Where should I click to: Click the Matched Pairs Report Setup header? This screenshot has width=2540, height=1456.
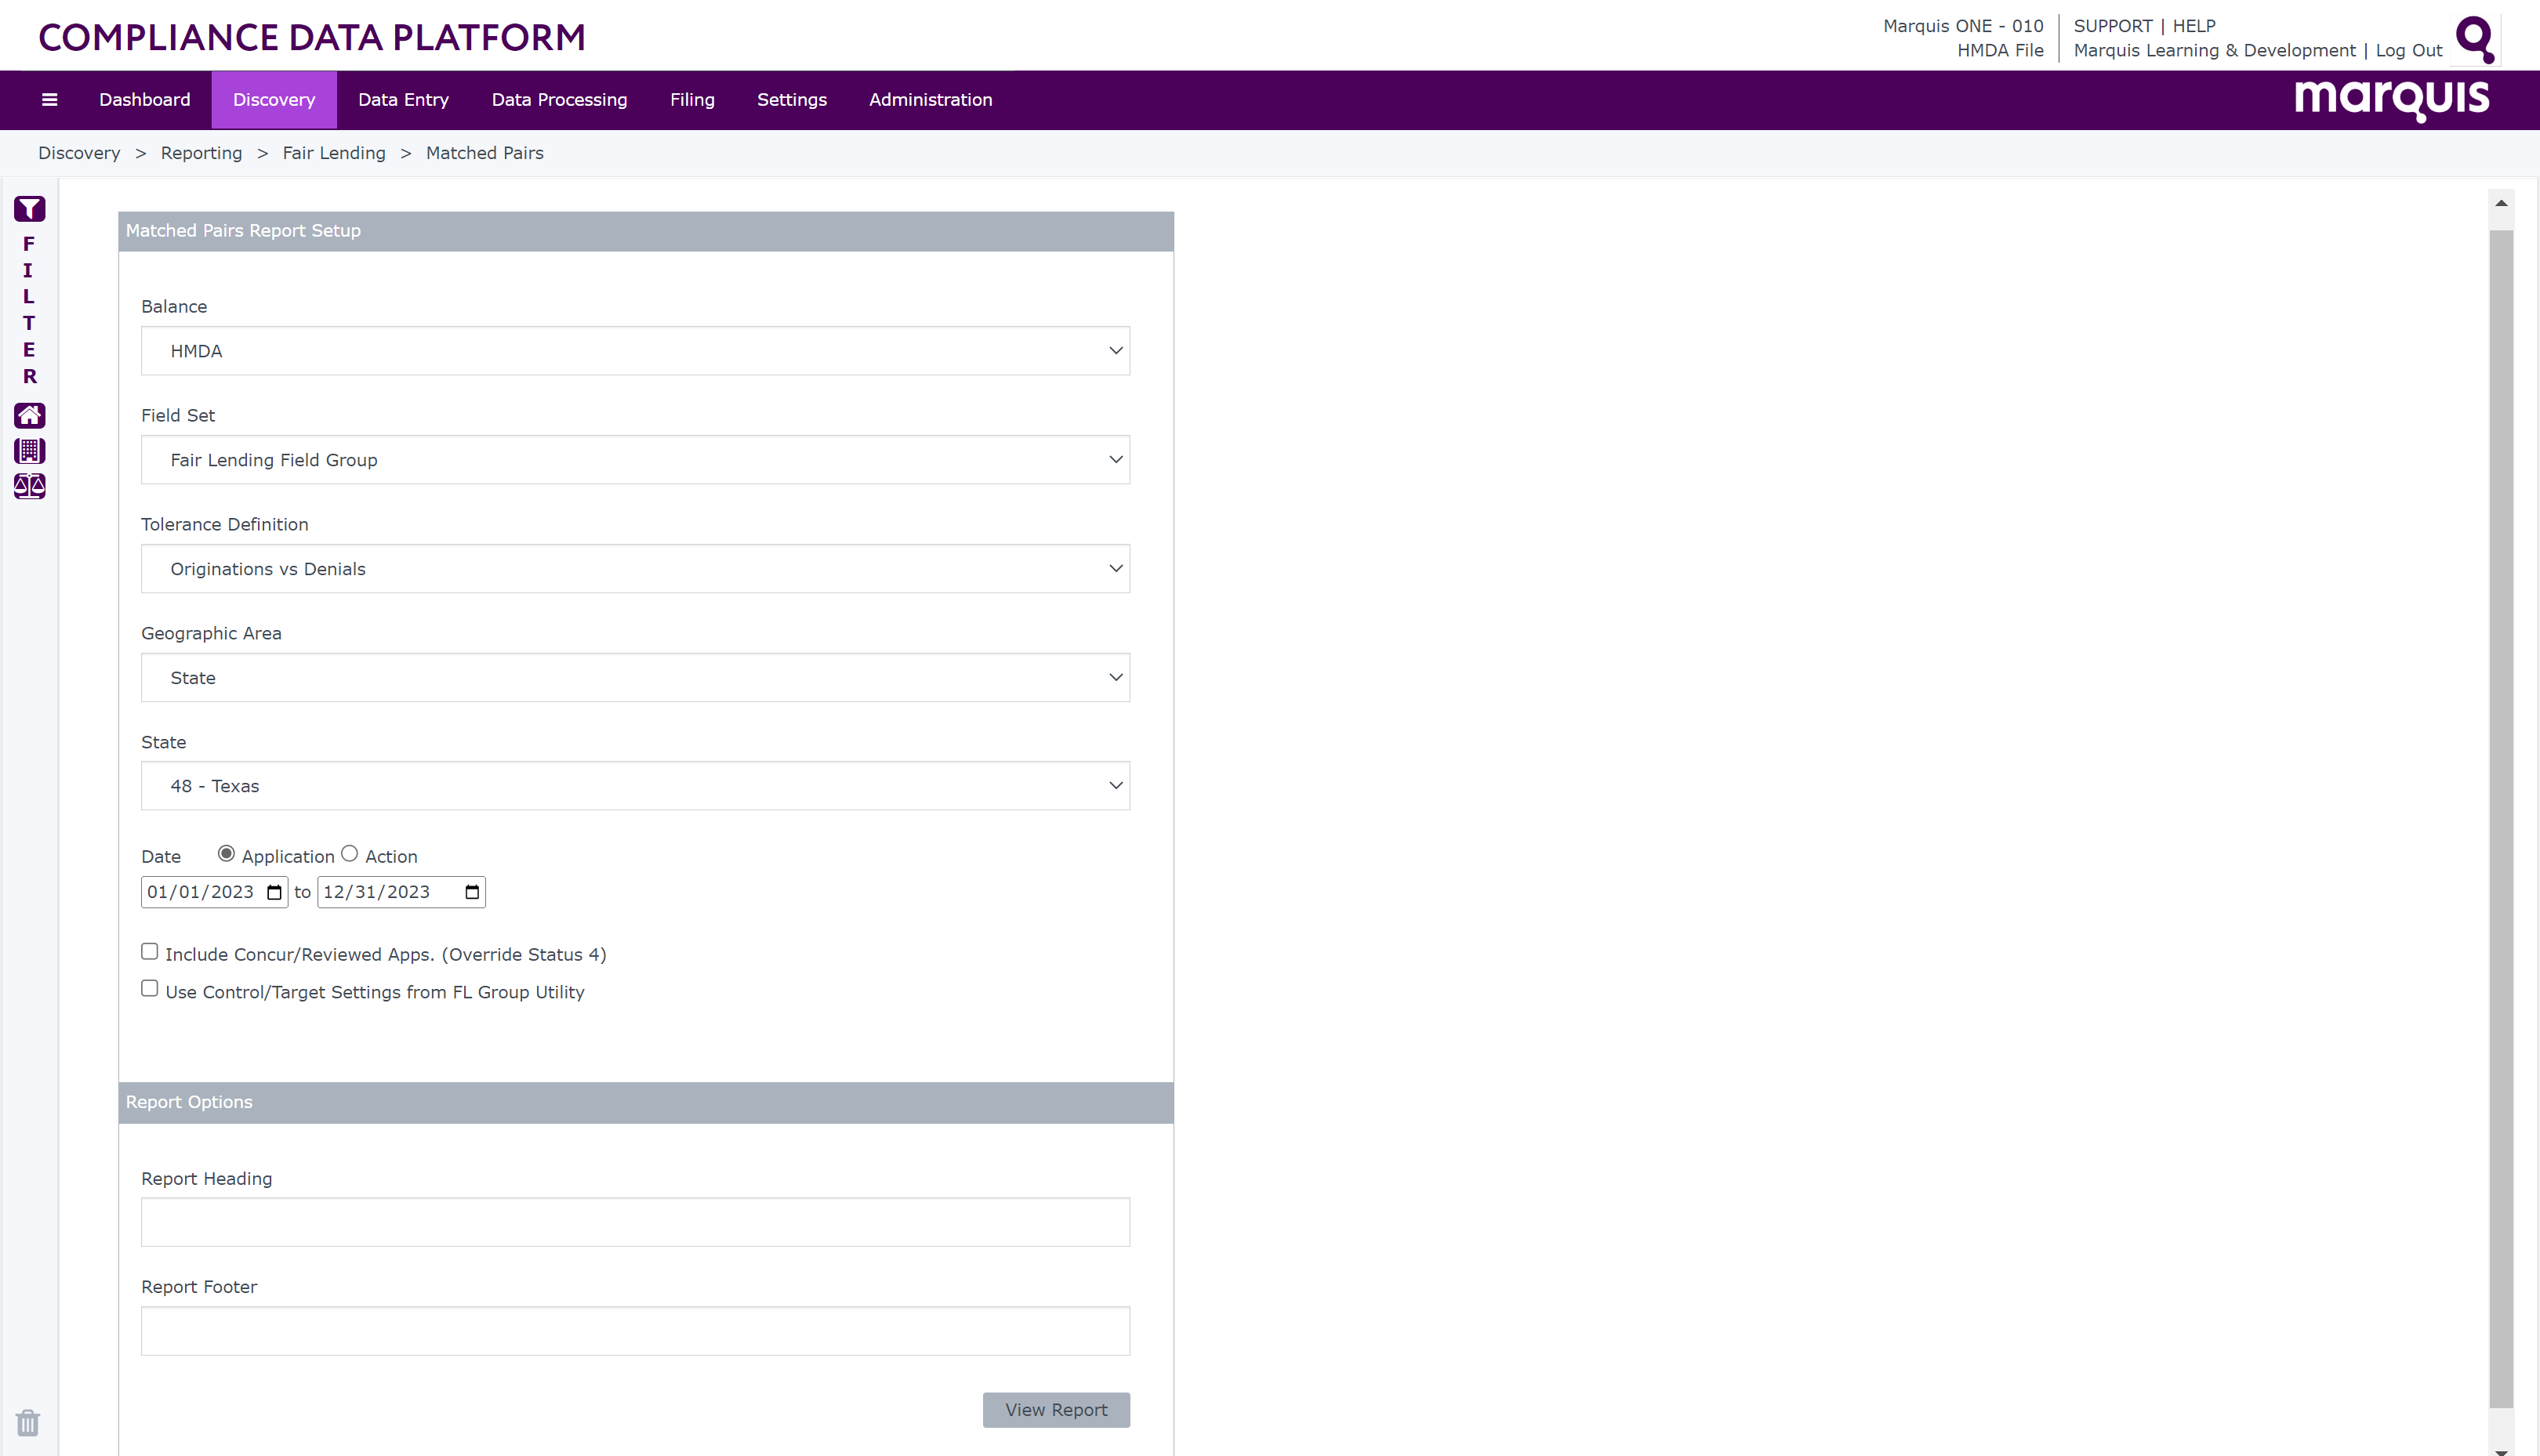pyautogui.click(x=646, y=231)
